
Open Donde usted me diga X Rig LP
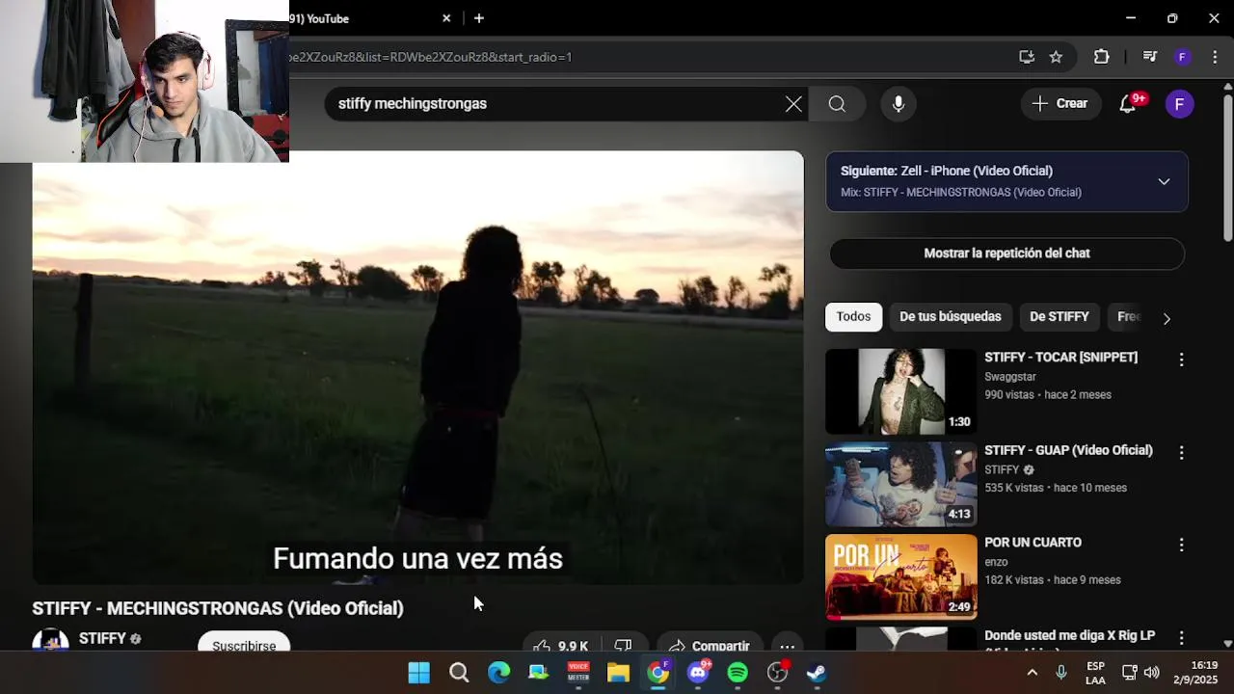[x=1069, y=636]
